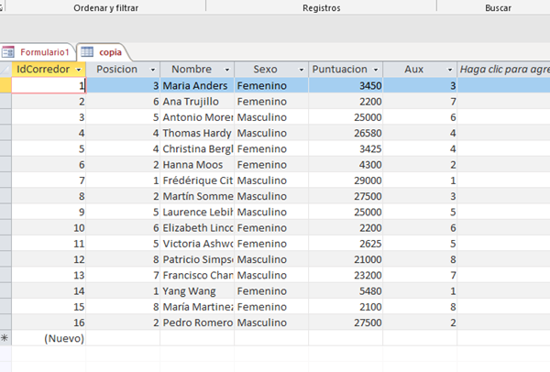Switch to the Formulario1 tab
This screenshot has height=372, width=550.
44,52
